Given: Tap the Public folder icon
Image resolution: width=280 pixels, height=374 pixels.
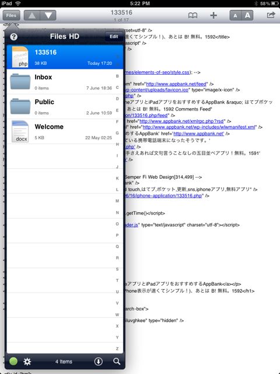Looking at the screenshot, I should tap(20, 106).
